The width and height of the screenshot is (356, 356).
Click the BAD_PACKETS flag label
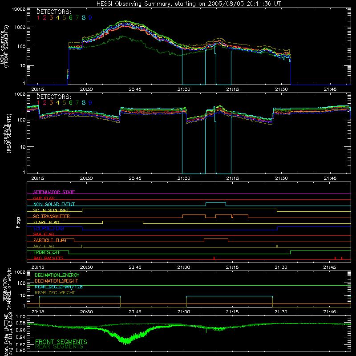[x=49, y=258]
